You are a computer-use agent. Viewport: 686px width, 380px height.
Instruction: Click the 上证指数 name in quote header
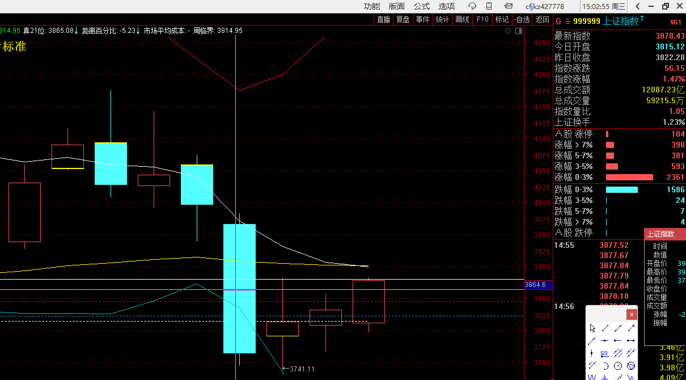[620, 21]
